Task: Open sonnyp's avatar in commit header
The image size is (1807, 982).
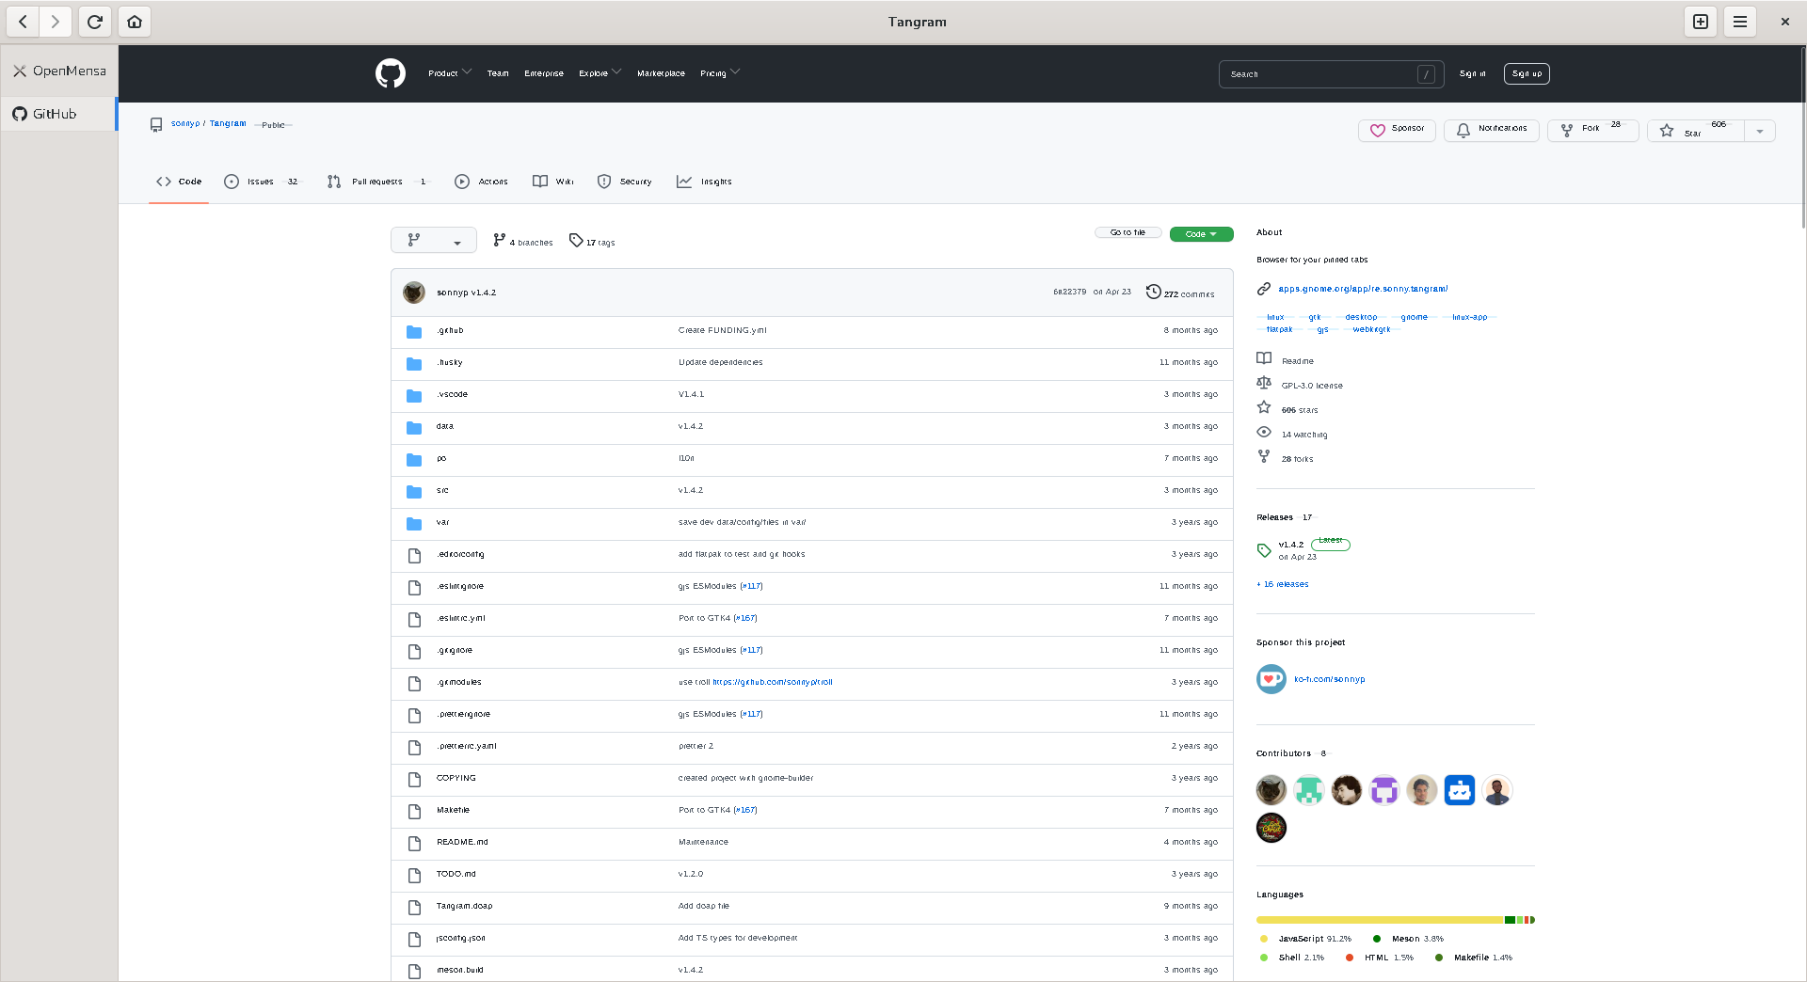Action: point(414,293)
